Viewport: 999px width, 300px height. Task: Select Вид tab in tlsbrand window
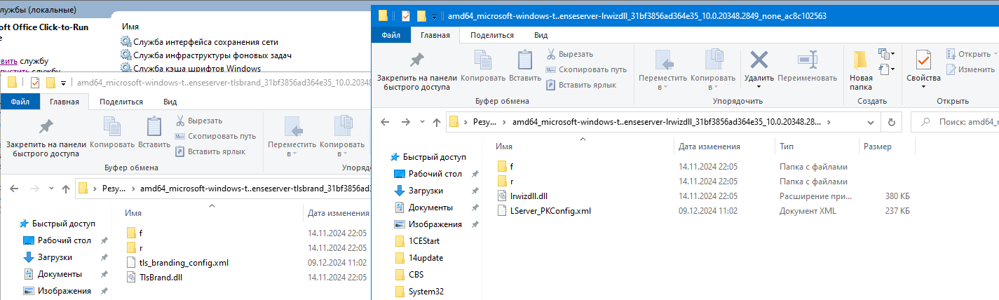coord(170,101)
